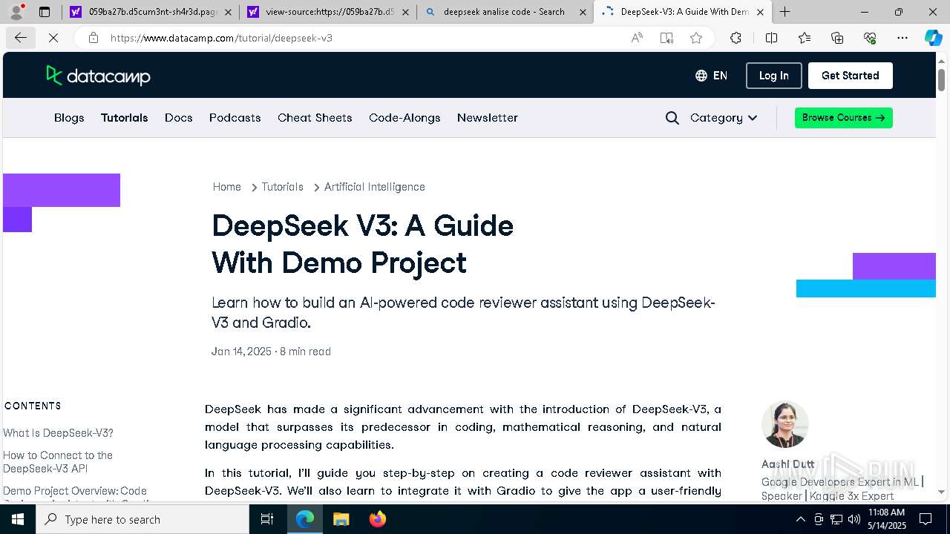The height and width of the screenshot is (534, 950).
Task: Add this page to favorites star
Action: 696,38
